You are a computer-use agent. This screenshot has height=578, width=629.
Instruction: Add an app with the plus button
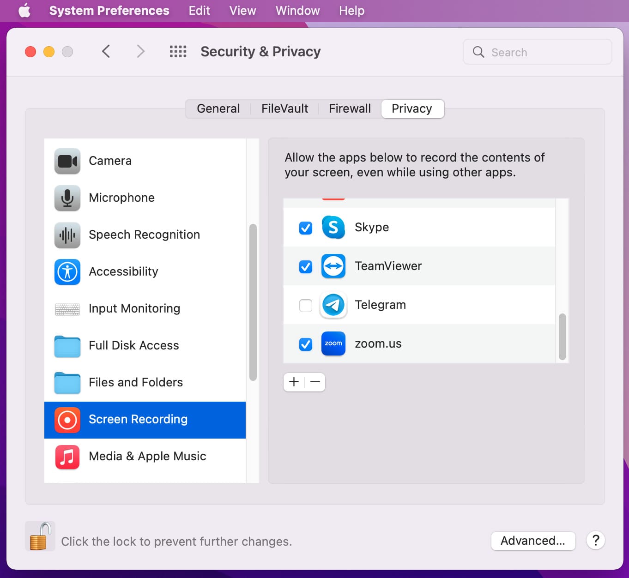294,382
